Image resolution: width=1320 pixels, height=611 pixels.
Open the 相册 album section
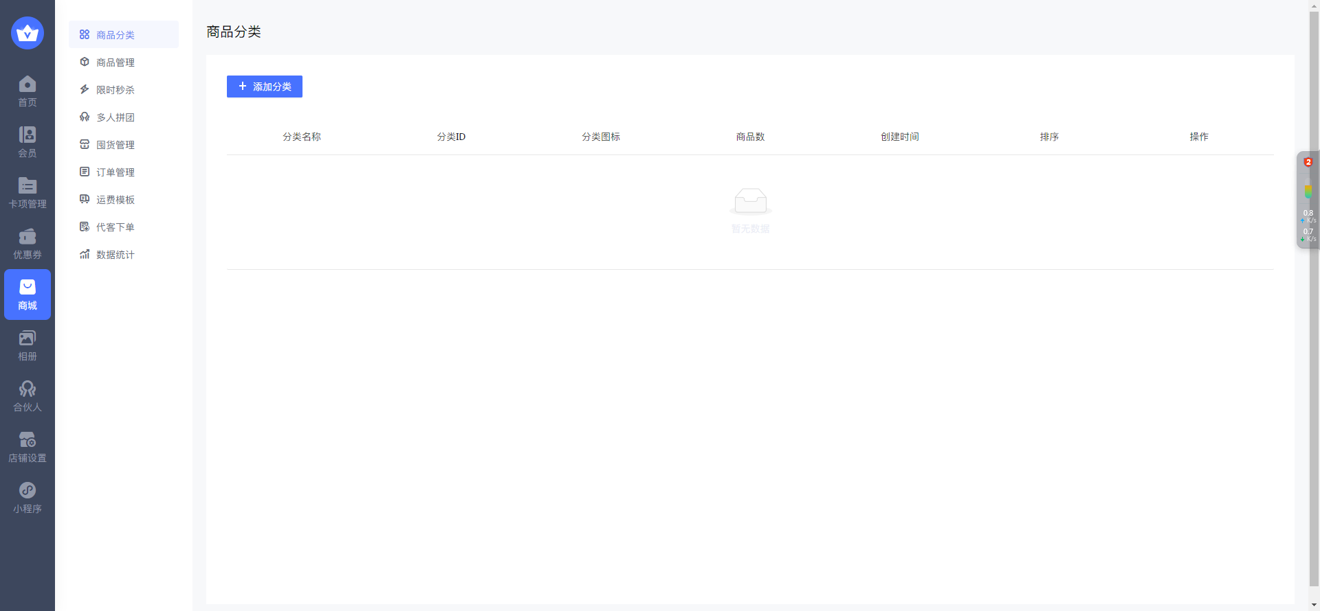click(x=27, y=345)
